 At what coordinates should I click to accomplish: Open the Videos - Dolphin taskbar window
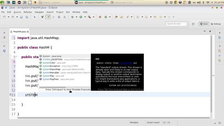[x=50, y=2]
